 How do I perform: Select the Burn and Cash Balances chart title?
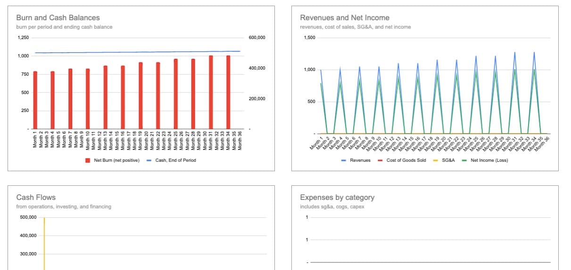point(58,18)
